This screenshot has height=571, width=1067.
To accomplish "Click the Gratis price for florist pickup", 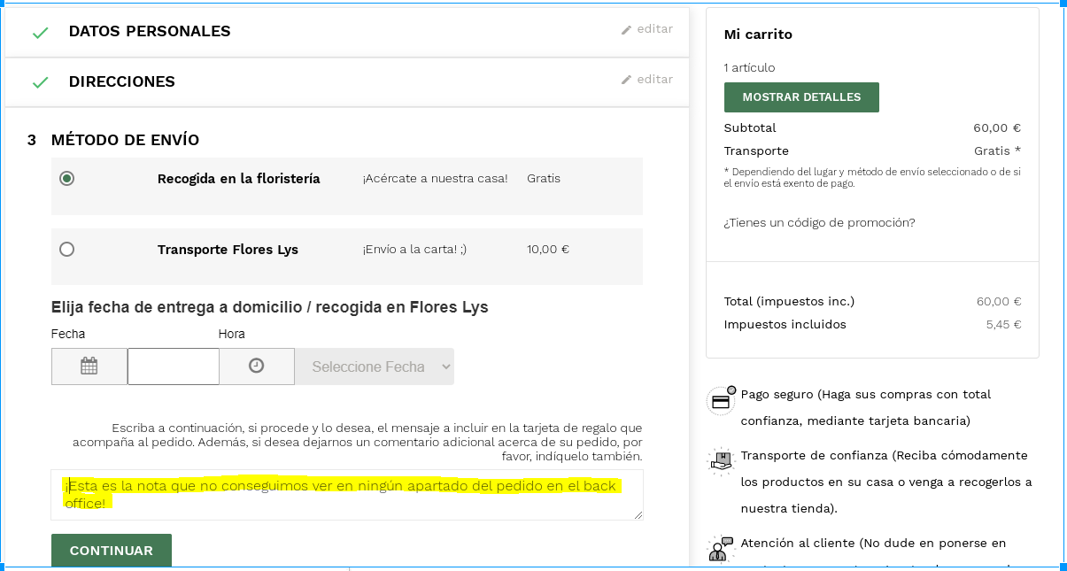I will pyautogui.click(x=544, y=178).
